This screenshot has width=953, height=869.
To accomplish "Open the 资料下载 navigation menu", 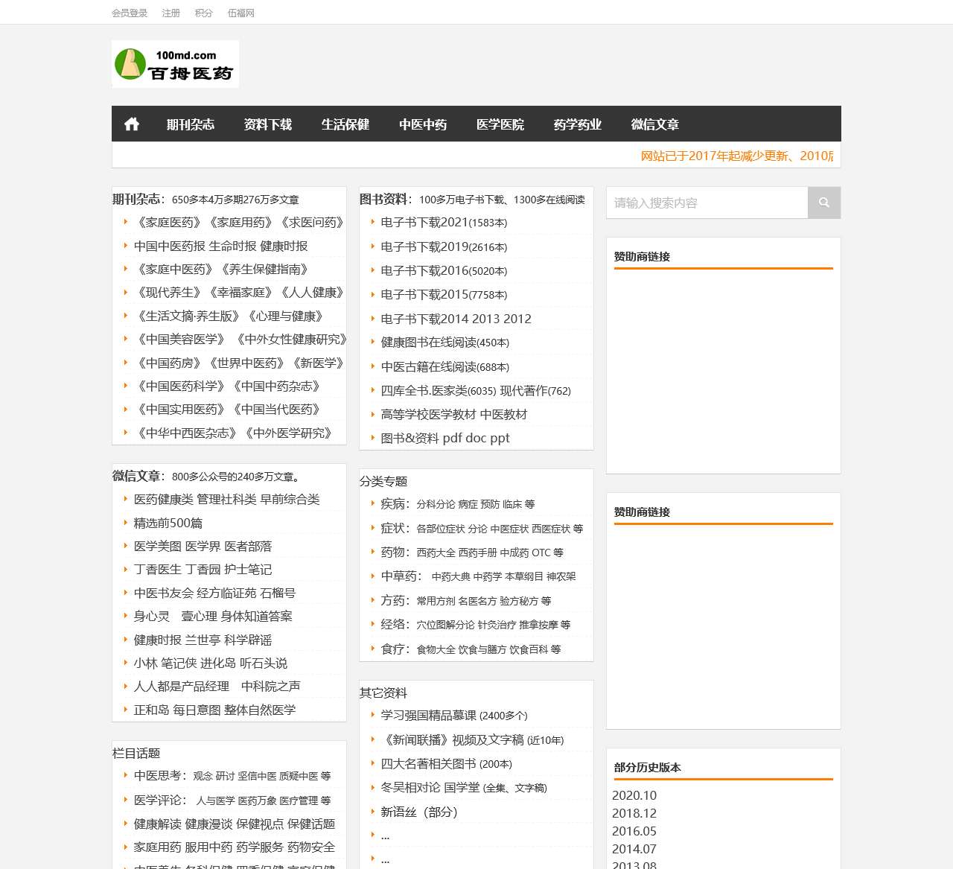I will tap(267, 124).
